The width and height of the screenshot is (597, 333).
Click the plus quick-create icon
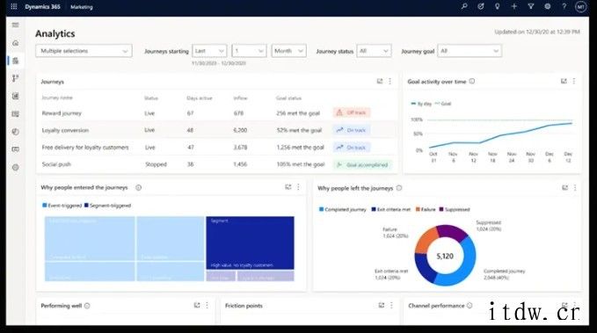pyautogui.click(x=514, y=6)
